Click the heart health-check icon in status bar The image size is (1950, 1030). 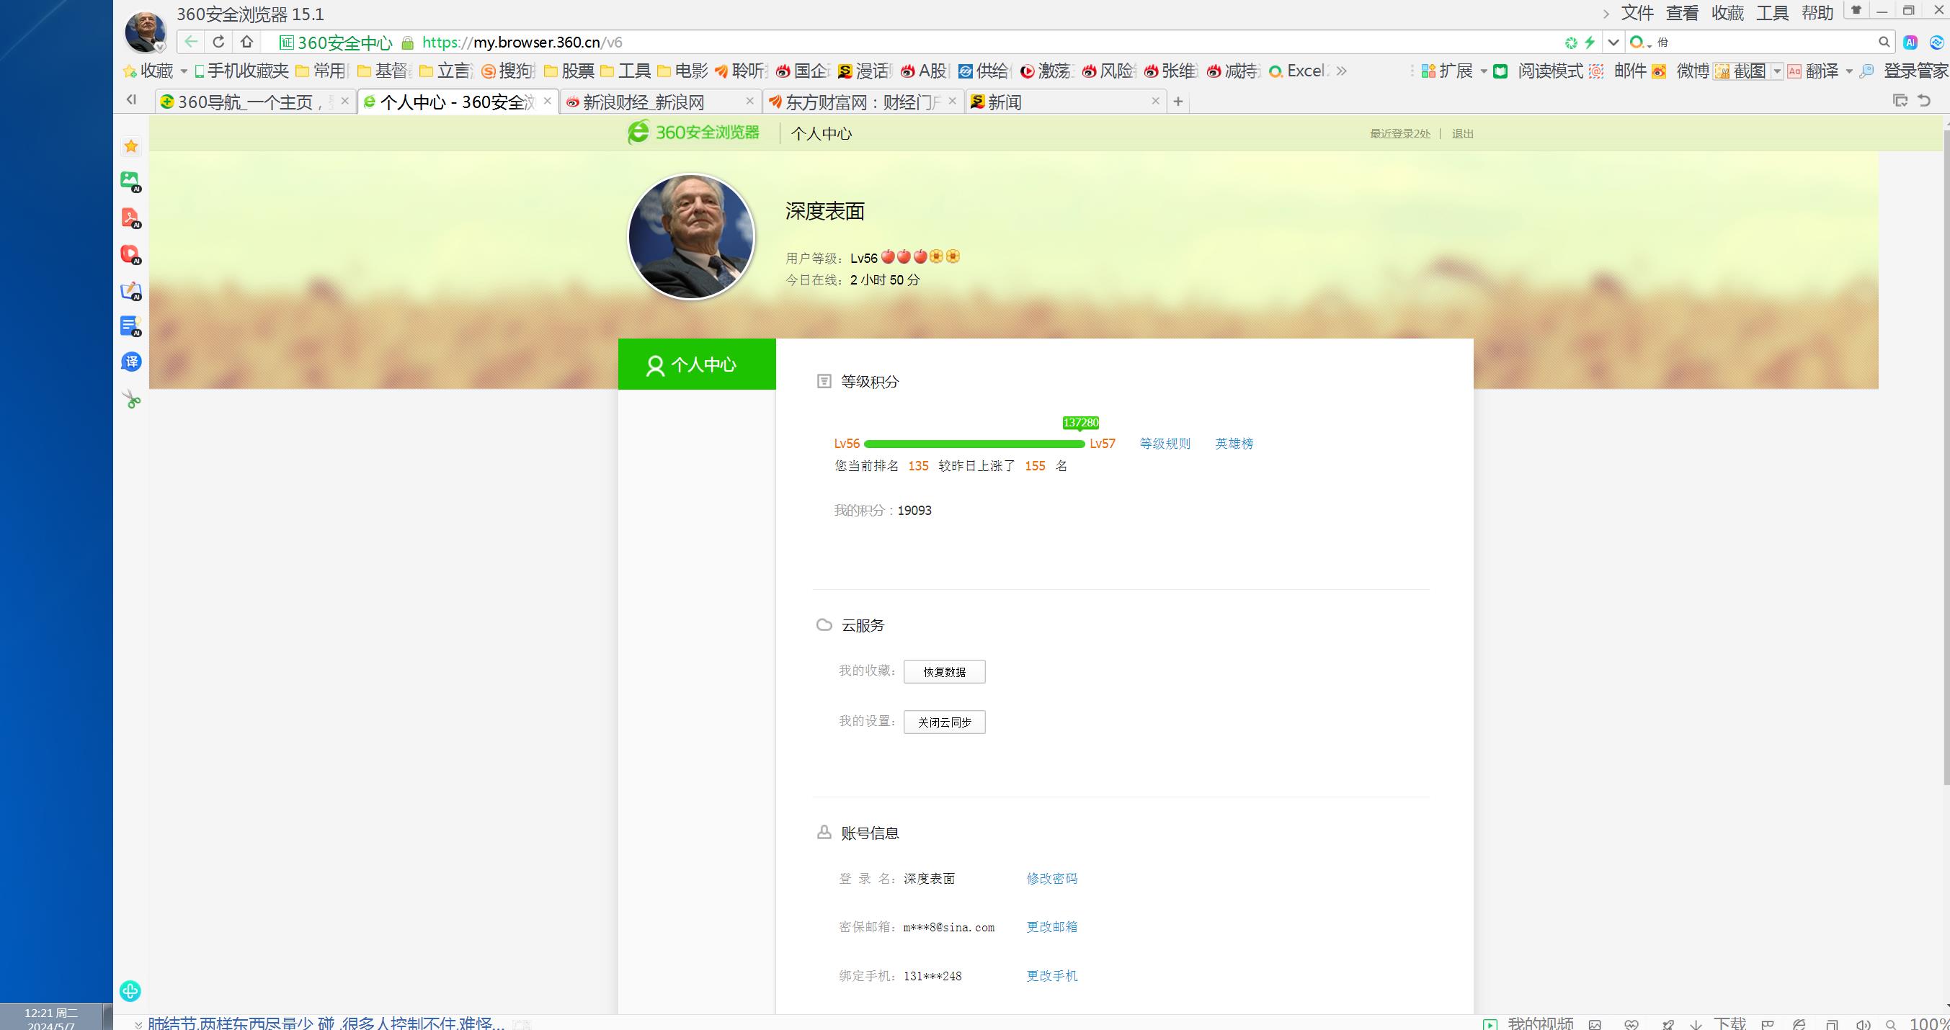[x=1631, y=1024]
